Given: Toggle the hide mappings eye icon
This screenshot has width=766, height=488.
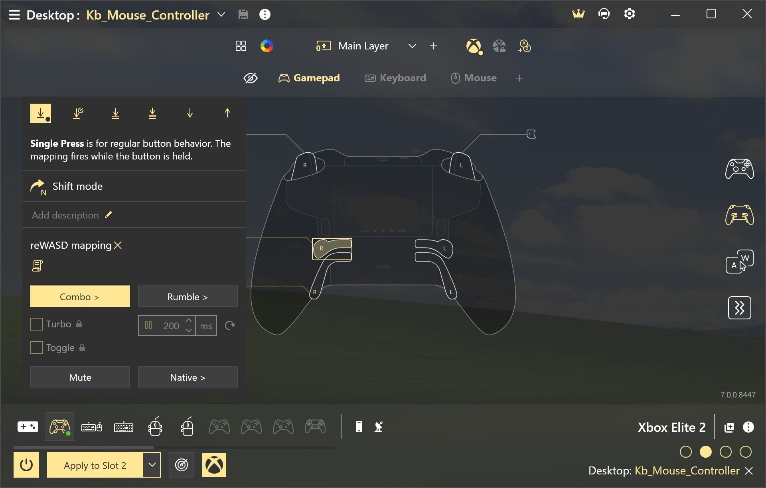Looking at the screenshot, I should click(251, 78).
